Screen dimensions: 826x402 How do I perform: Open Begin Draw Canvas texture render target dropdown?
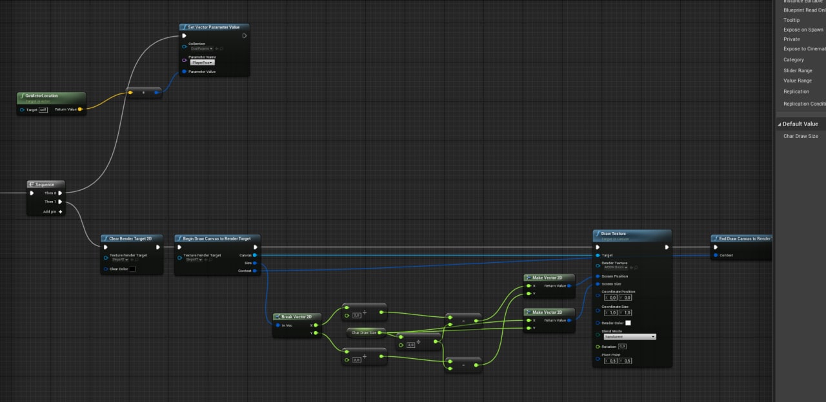tap(194, 260)
